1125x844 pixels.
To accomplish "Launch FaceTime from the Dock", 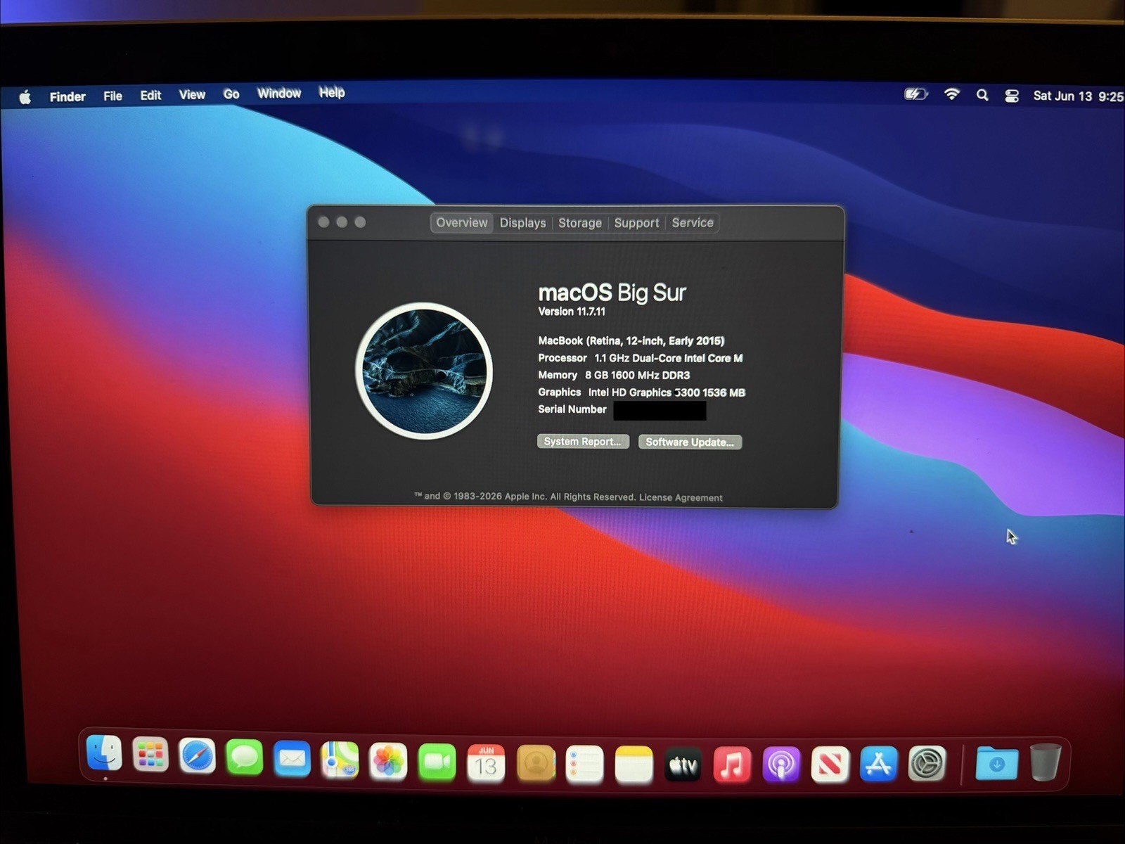I will point(437,762).
